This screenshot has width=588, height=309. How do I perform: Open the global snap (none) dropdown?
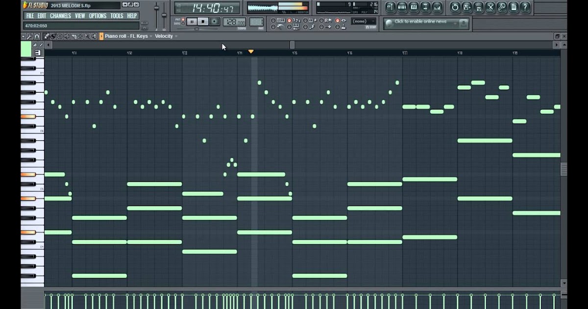pos(364,22)
